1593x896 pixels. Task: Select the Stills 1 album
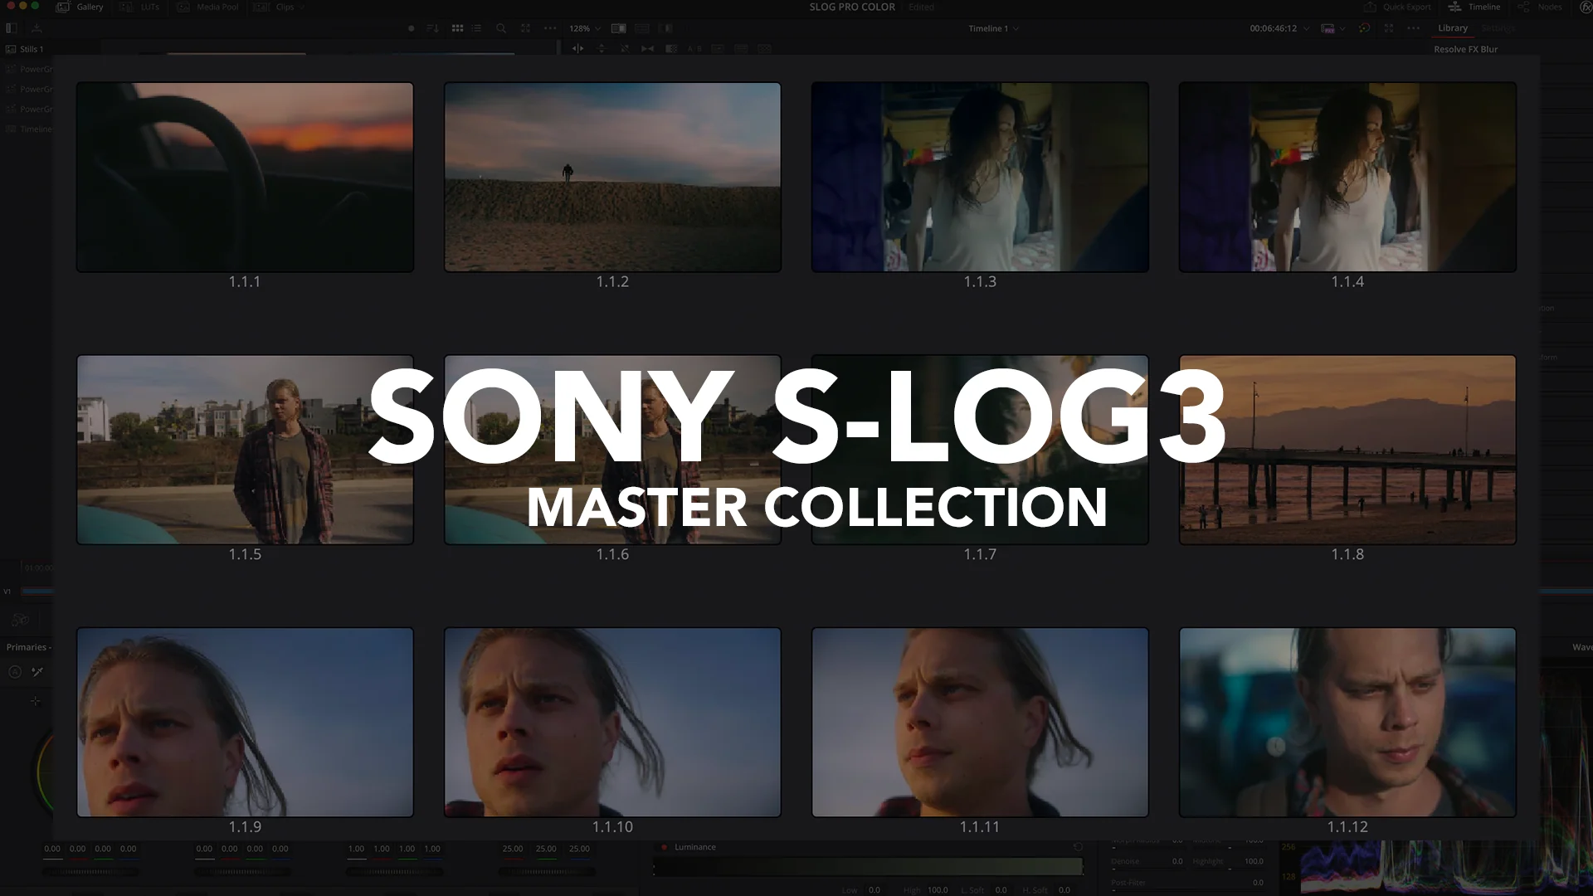(x=25, y=49)
